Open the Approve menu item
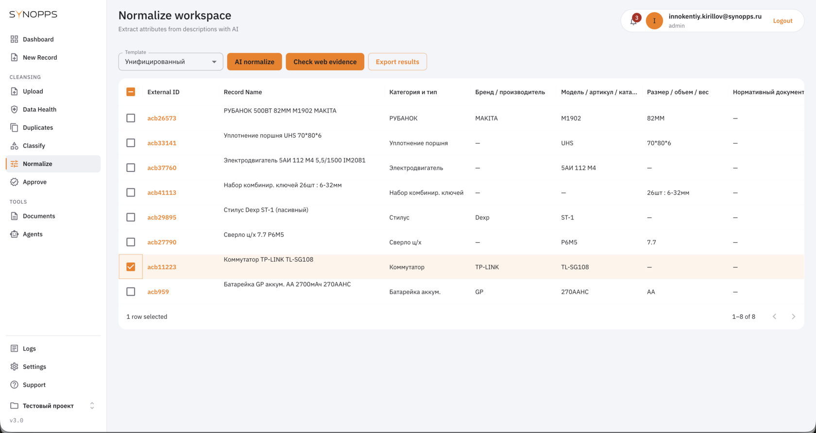816x433 pixels. 53,182
